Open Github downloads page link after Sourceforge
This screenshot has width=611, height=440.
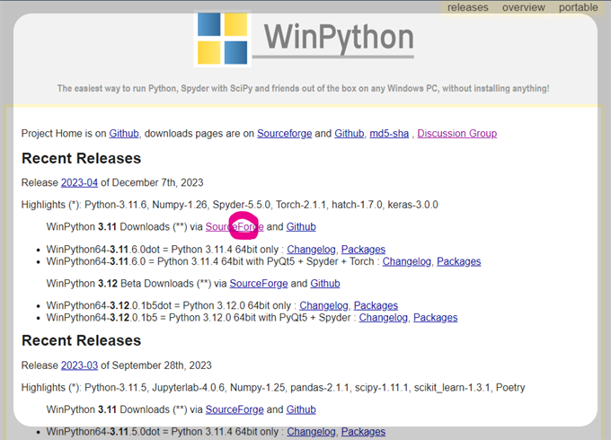350,134
